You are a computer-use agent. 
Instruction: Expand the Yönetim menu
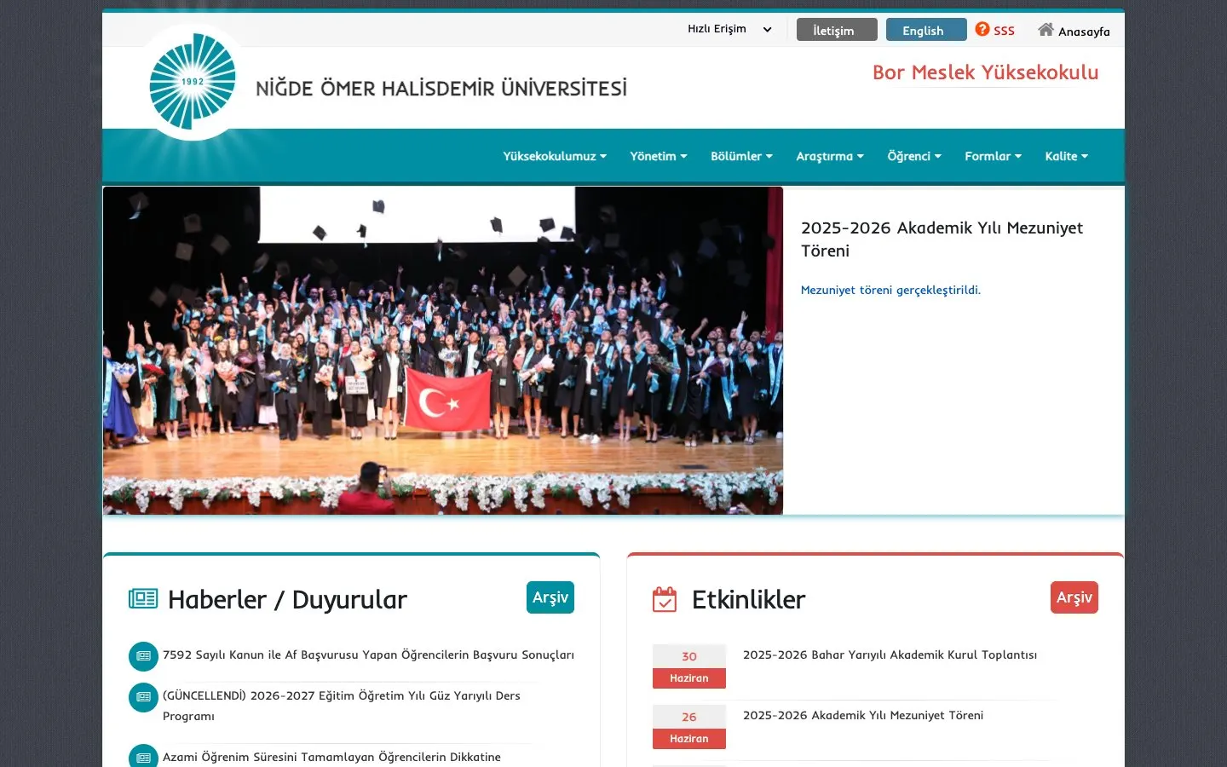click(x=659, y=156)
